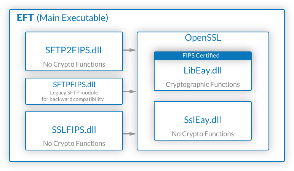Screen dimensions: 294x171
Task: Click the bold EFT title text
Action: pyautogui.click(x=25, y=18)
